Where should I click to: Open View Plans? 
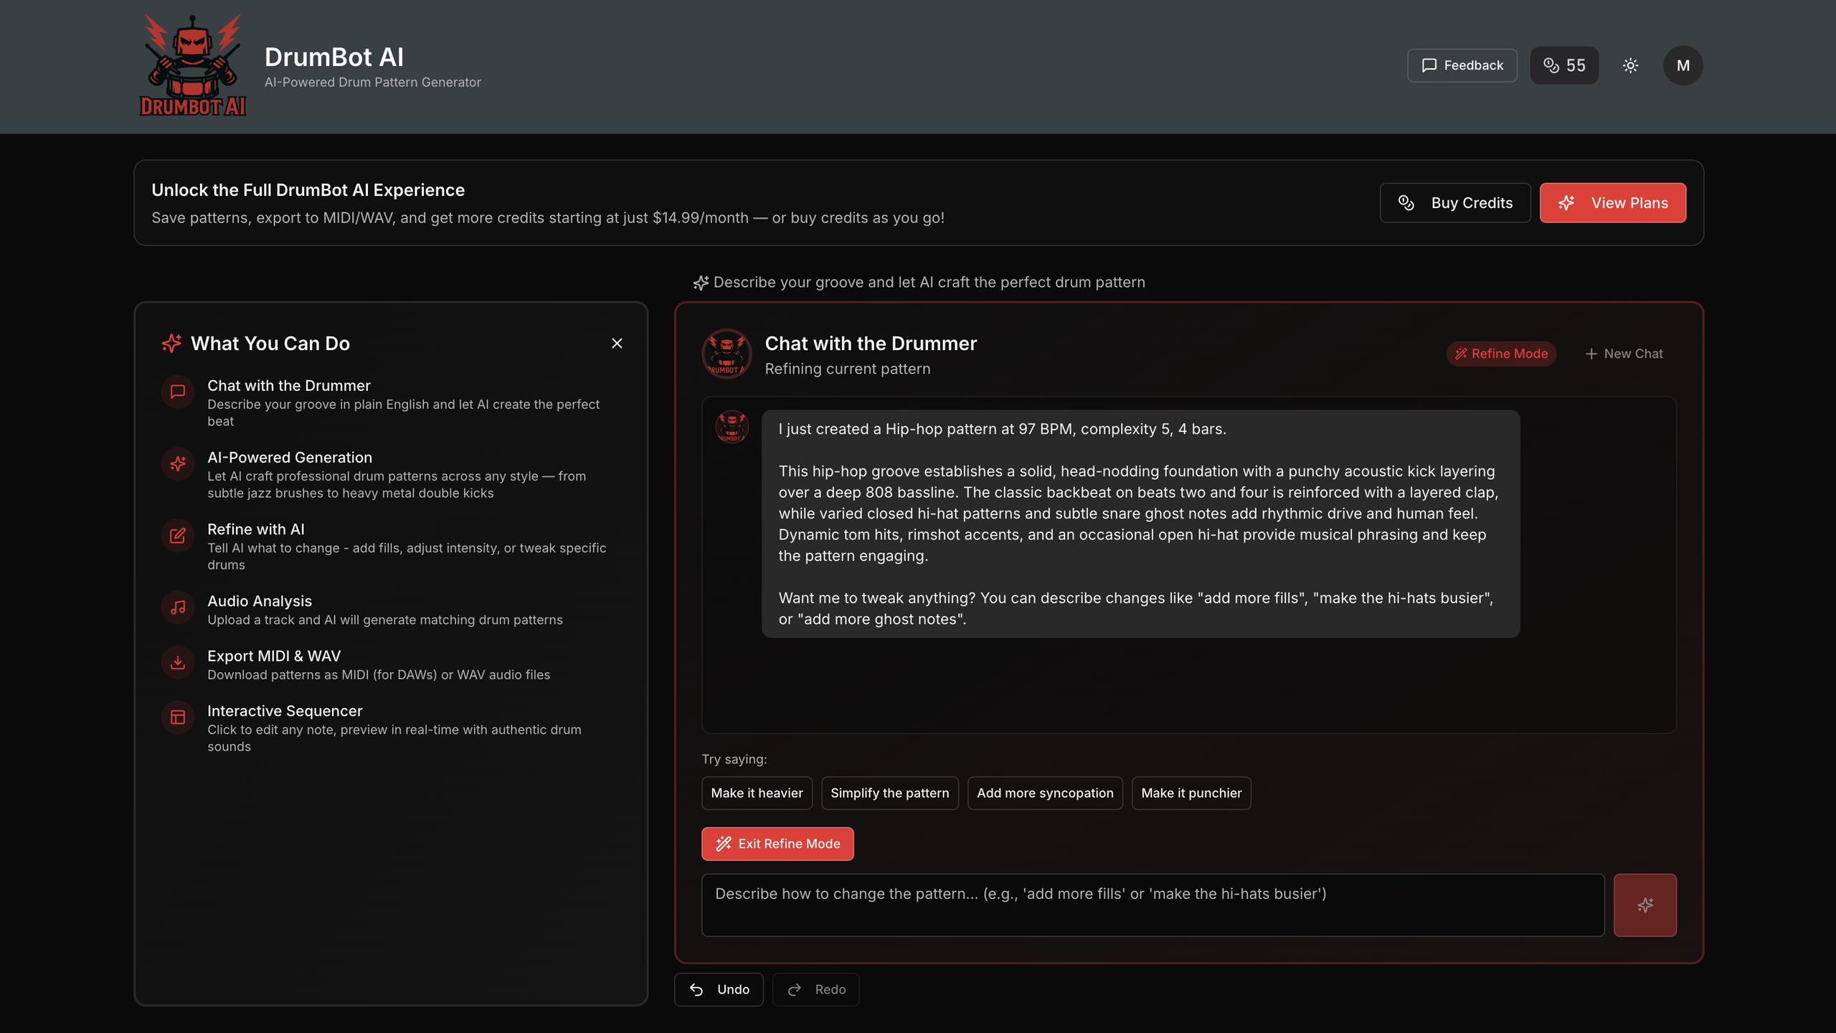1612,203
